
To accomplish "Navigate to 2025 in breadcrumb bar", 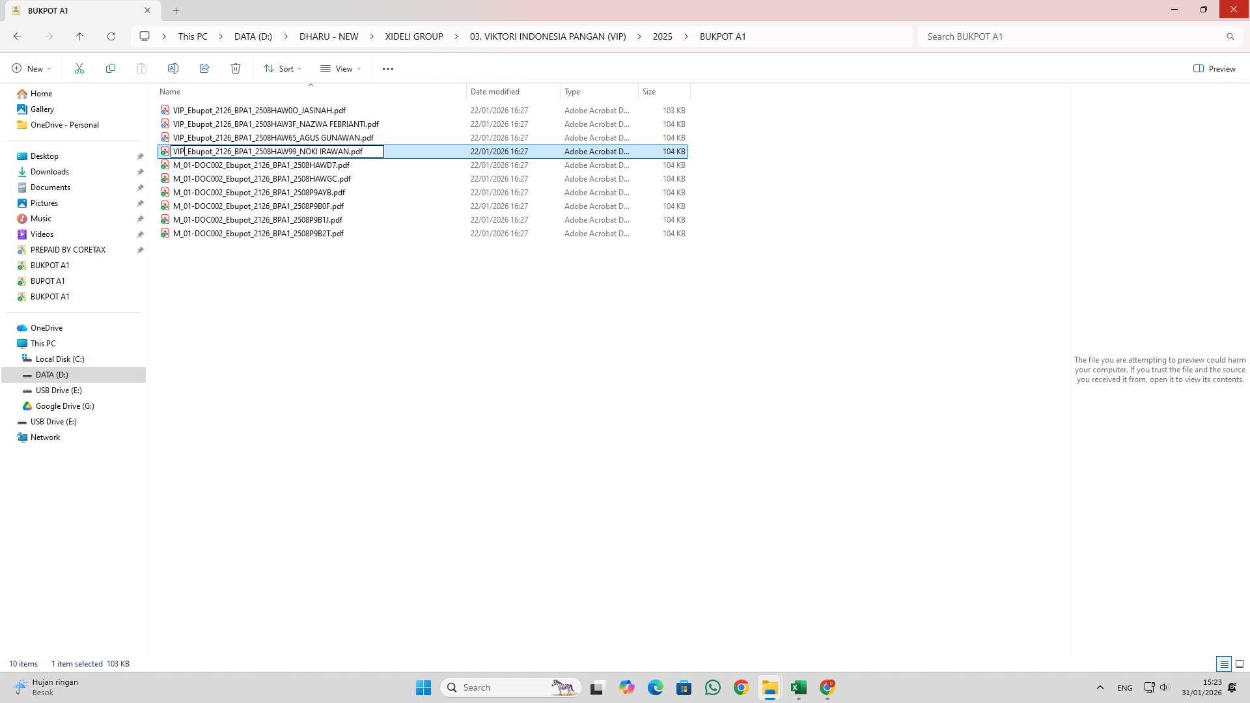I will click(662, 36).
